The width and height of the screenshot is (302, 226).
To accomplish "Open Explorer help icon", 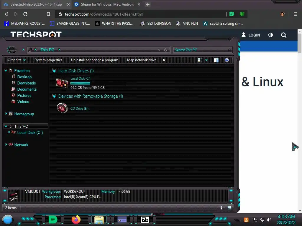I will 227,60.
